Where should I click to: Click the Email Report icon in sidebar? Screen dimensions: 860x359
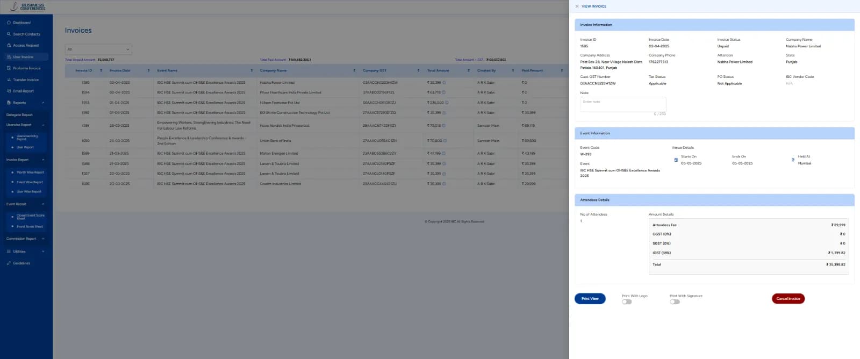click(x=9, y=91)
